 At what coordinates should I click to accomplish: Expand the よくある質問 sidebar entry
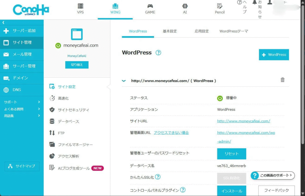coord(22,109)
